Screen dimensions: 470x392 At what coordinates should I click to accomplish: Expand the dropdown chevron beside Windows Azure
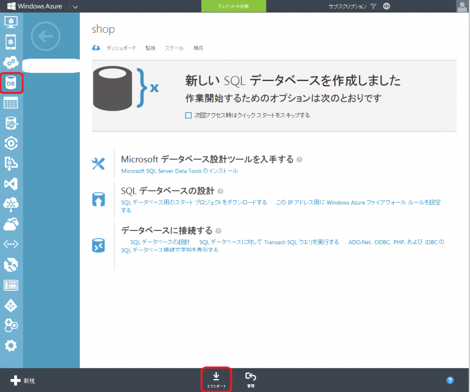point(75,7)
